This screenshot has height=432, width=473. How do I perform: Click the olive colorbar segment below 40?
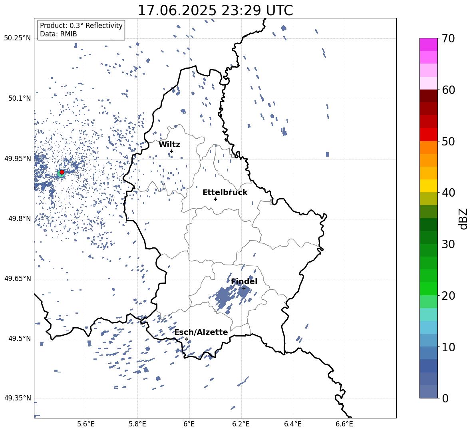click(429, 199)
